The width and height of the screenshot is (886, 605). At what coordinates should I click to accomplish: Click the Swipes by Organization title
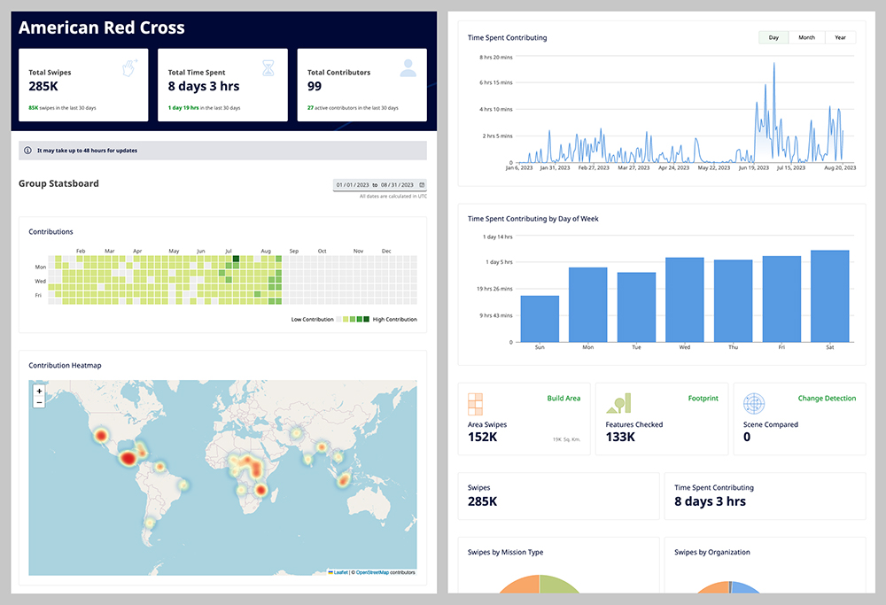712,552
